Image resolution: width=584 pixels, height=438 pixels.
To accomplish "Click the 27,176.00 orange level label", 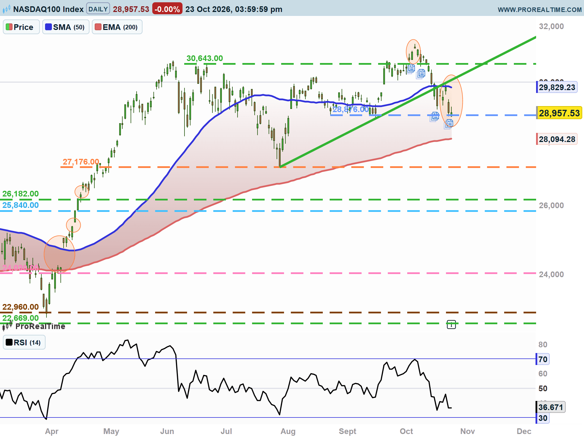I will pyautogui.click(x=81, y=162).
